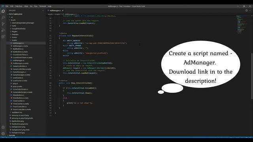Open the Accounts menu icon
This screenshot has width=253, height=142.
click(x=3, y=127)
